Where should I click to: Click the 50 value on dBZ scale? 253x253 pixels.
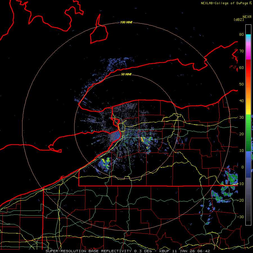tap(241, 84)
